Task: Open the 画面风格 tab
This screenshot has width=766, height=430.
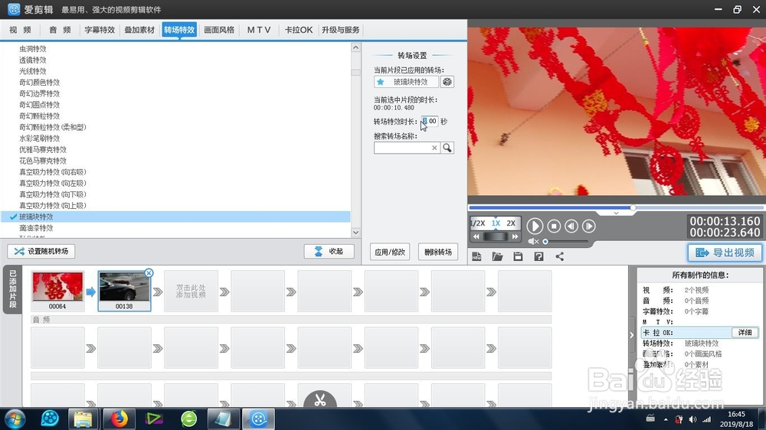Action: [219, 30]
